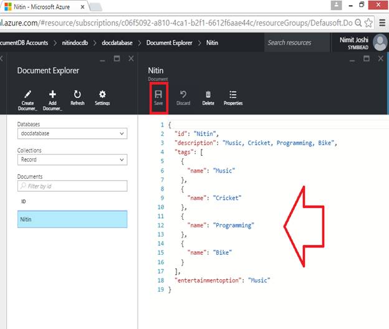Click the "name": "Cricket" line

tap(214, 198)
